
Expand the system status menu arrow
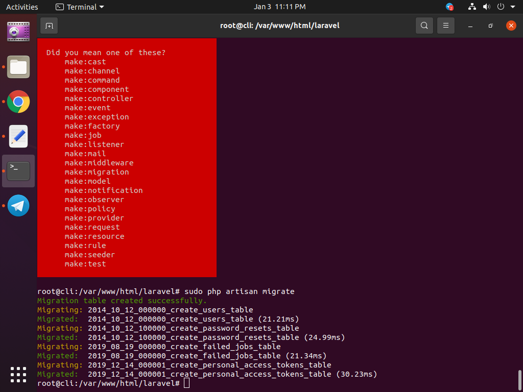pyautogui.click(x=513, y=7)
